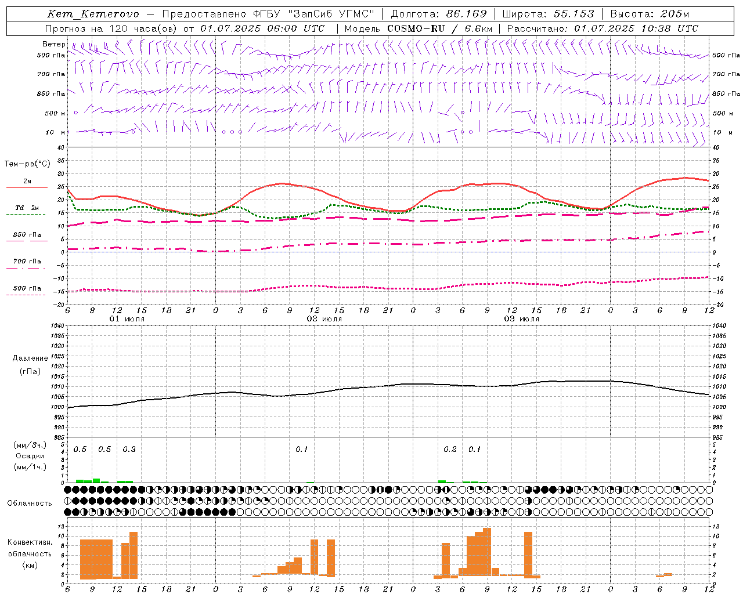743x594 pixels.
Task: Click the "Давление" pressure panel label
Action: click(x=30, y=358)
